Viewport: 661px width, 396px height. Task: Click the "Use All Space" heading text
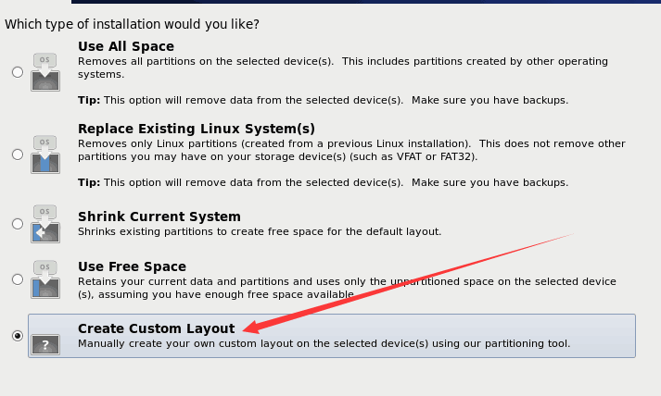125,46
